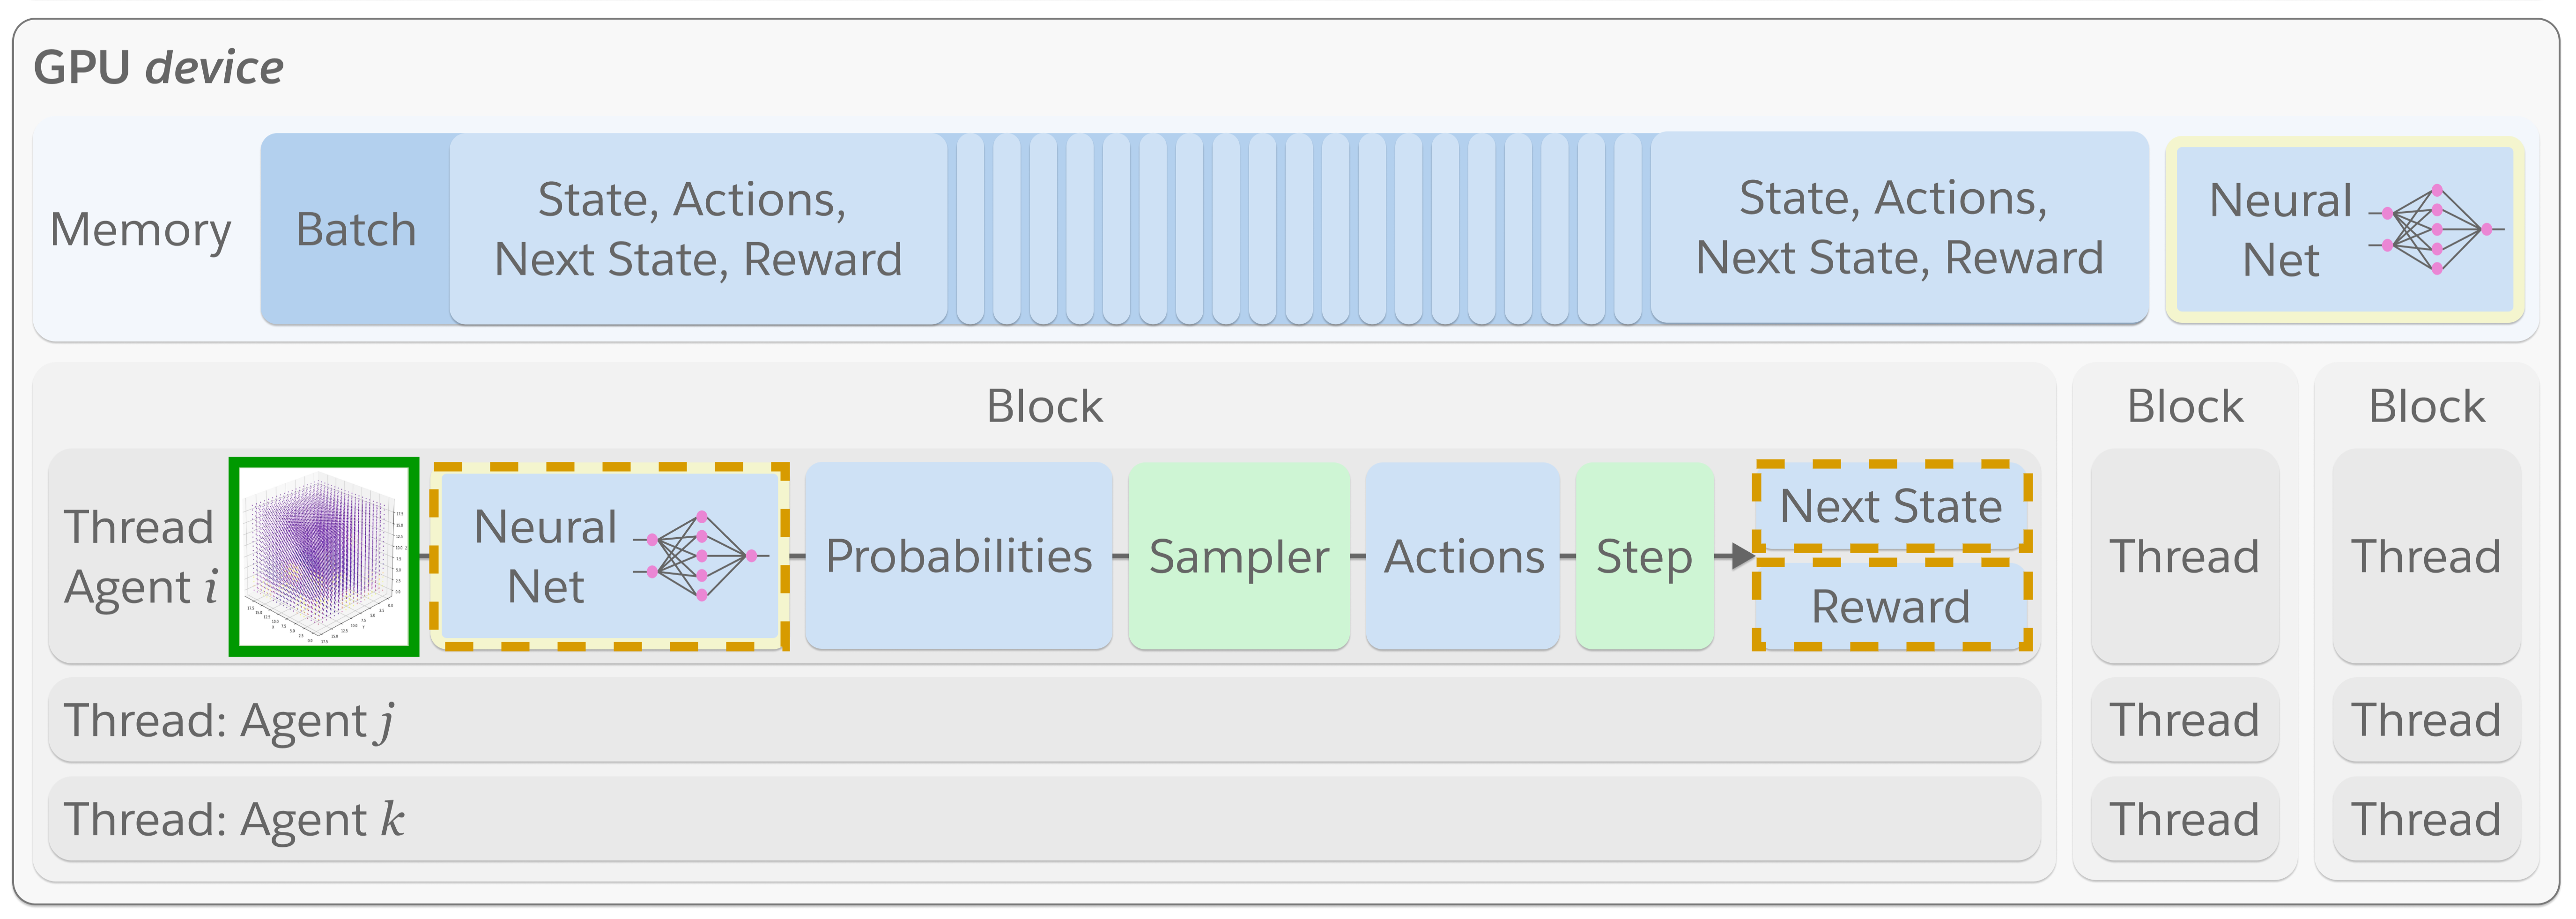The width and height of the screenshot is (2576, 919).
Task: Click the GPU device title
Action: [158, 68]
